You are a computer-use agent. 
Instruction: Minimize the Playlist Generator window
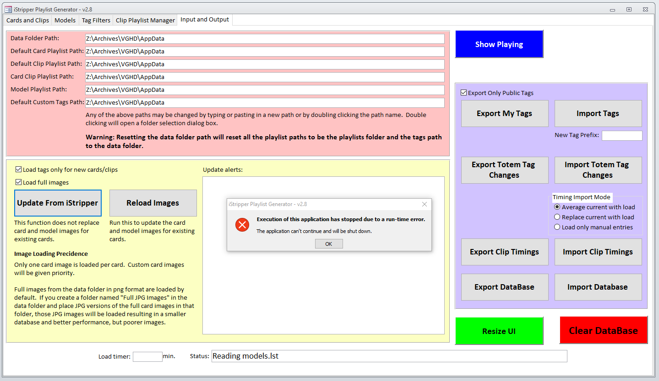[x=613, y=9]
